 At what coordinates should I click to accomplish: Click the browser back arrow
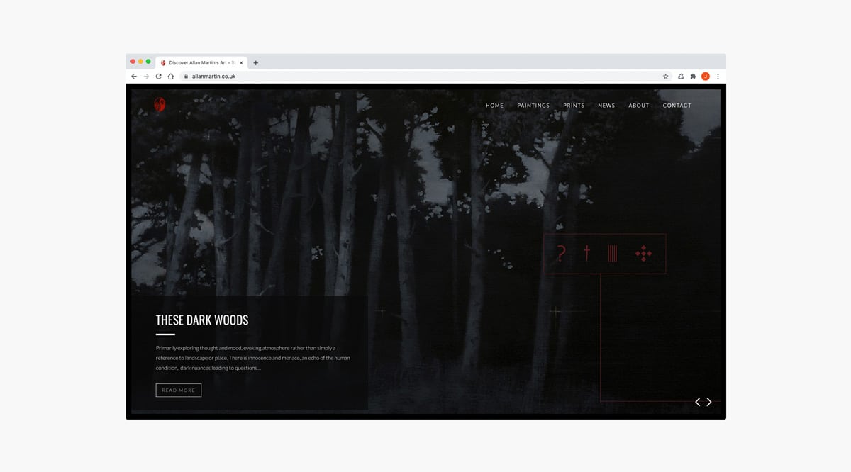click(134, 77)
